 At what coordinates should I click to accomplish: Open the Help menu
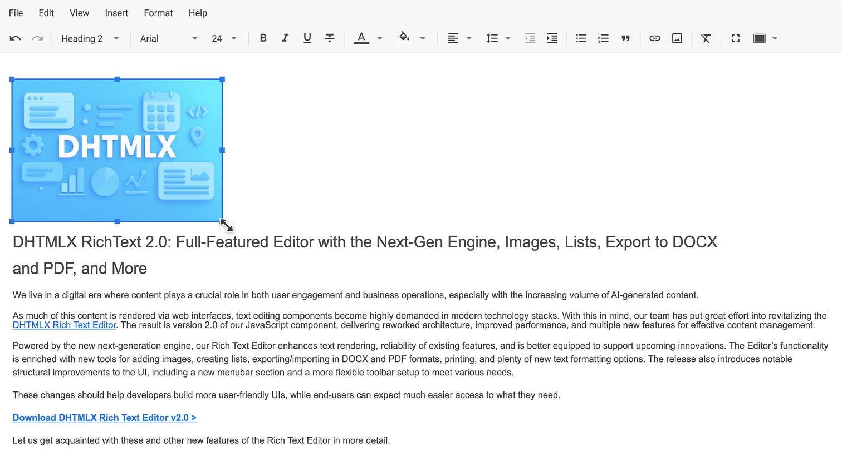pos(198,13)
